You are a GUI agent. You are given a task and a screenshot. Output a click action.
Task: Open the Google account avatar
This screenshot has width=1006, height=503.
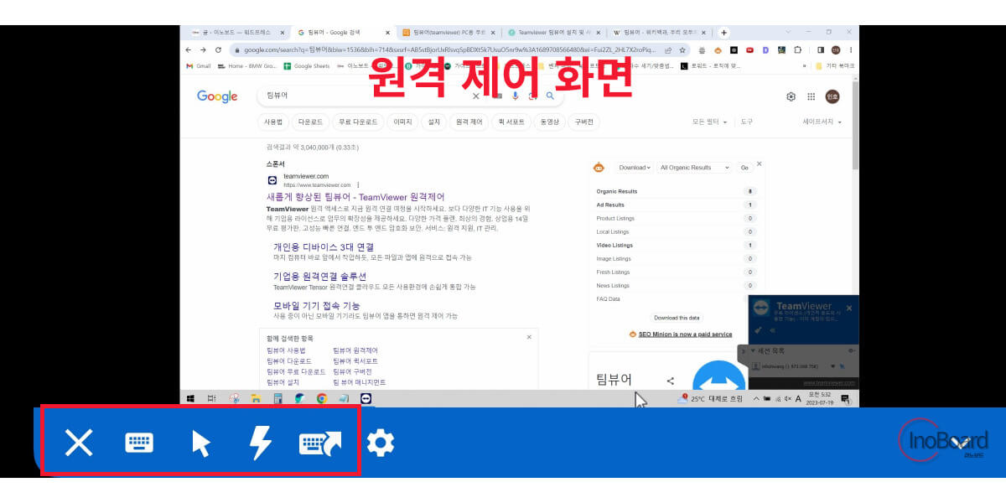832,96
